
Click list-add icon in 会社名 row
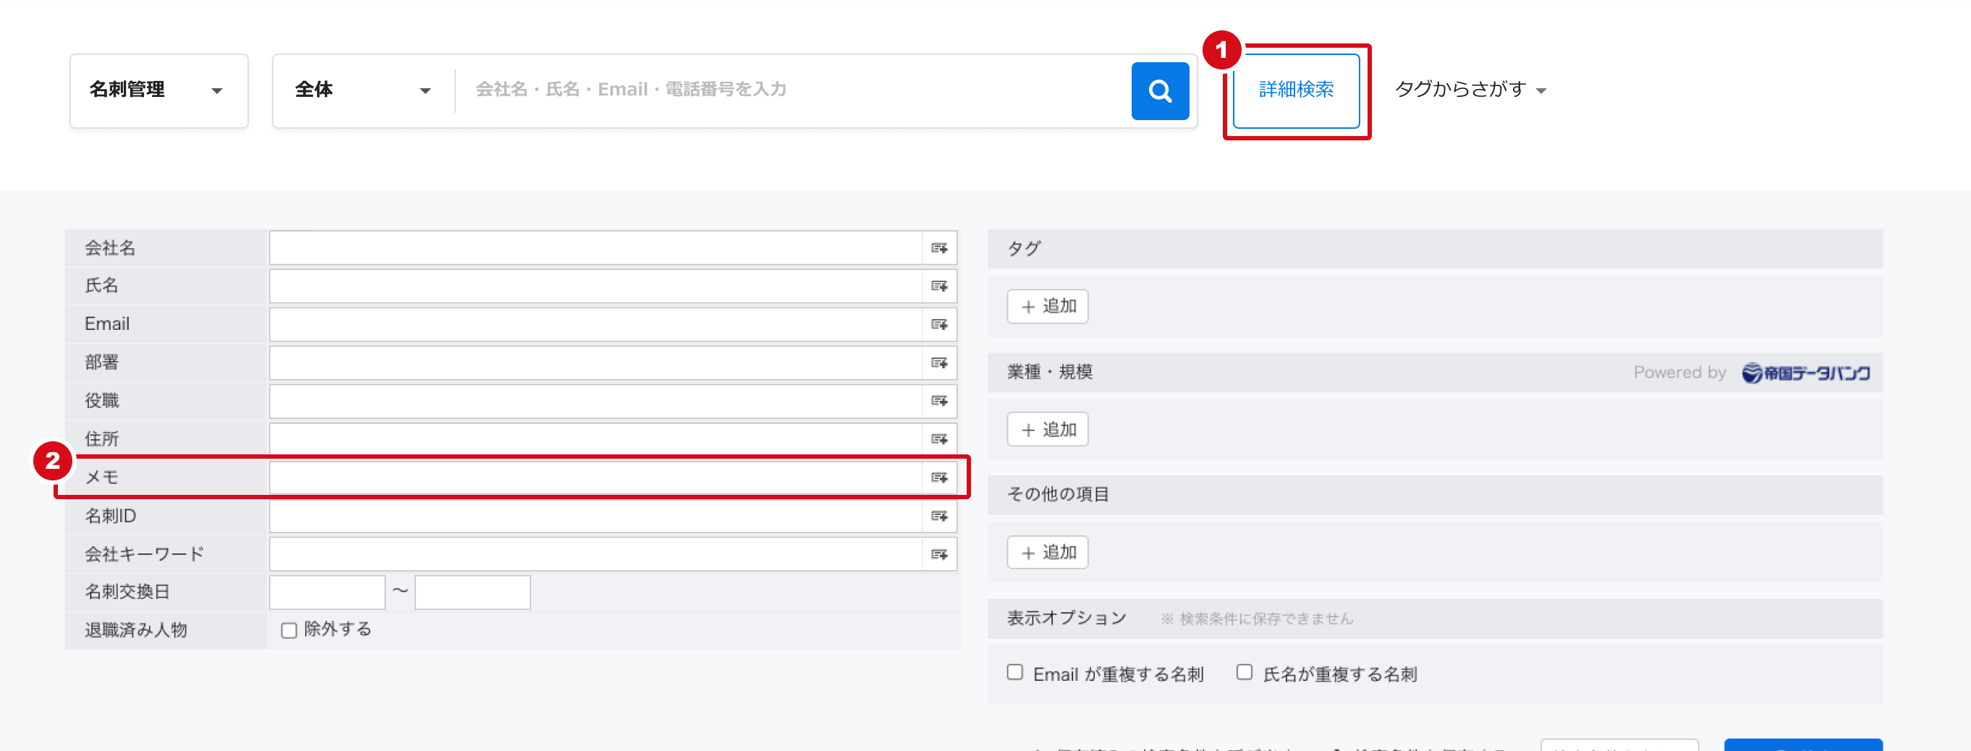938,247
